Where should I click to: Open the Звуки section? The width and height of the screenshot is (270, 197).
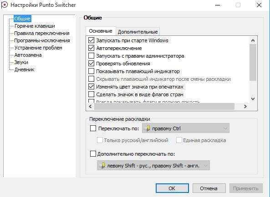pyautogui.click(x=21, y=62)
